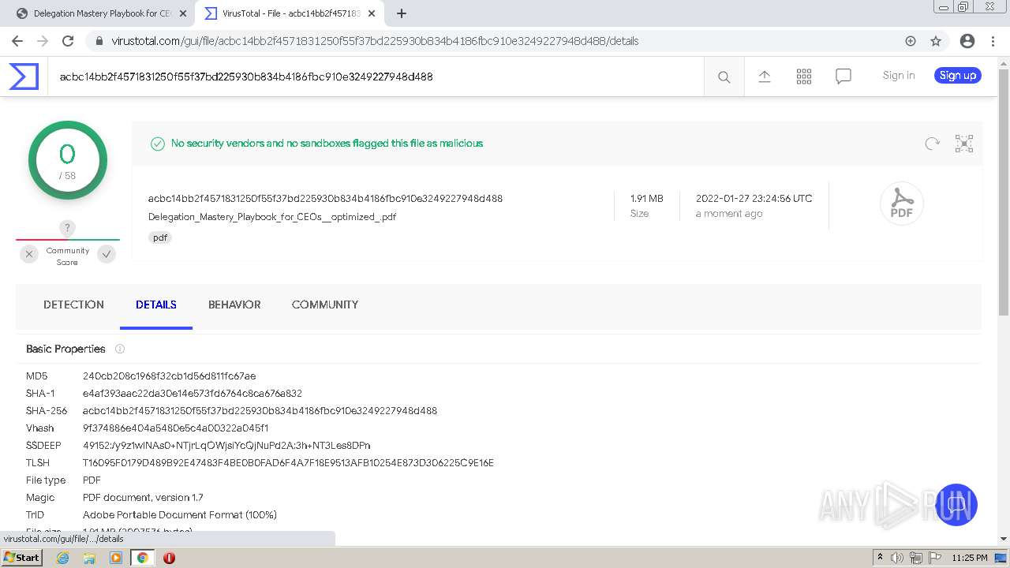
Task: Click the TLSH value
Action: (288, 463)
